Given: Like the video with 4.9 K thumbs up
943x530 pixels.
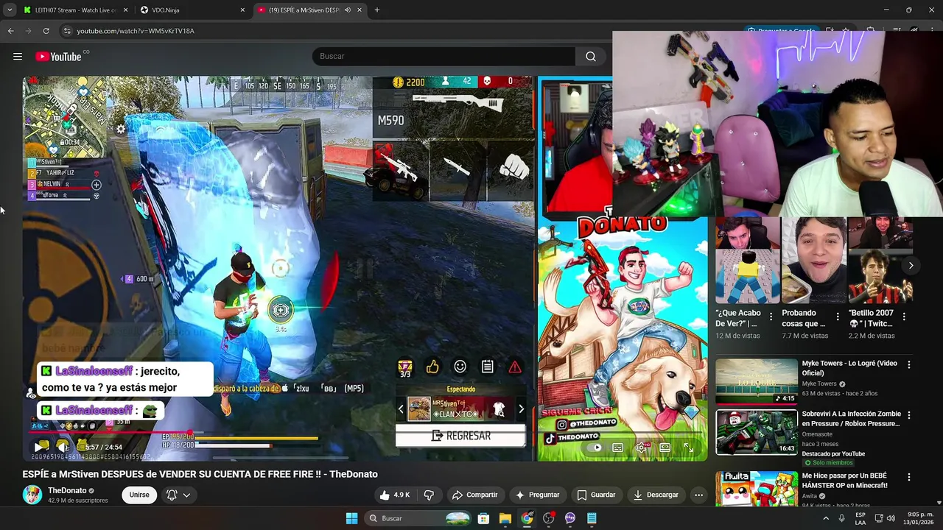Looking at the screenshot, I should pyautogui.click(x=395, y=495).
